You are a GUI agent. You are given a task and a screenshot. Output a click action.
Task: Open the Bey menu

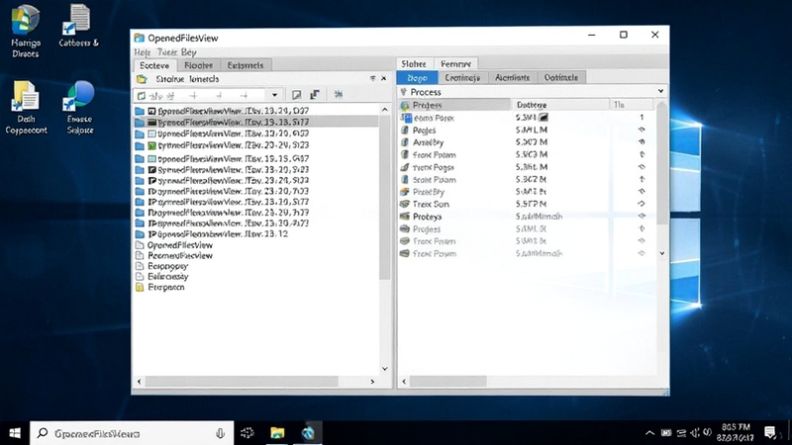189,52
